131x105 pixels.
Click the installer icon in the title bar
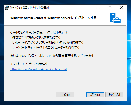(x=7, y=8)
